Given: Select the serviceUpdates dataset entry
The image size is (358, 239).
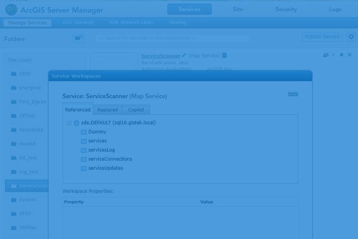Looking at the screenshot, I should coord(105,168).
